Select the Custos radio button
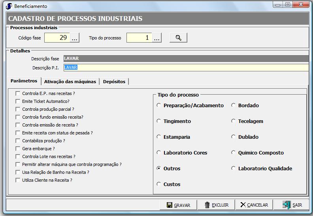 [159, 184]
